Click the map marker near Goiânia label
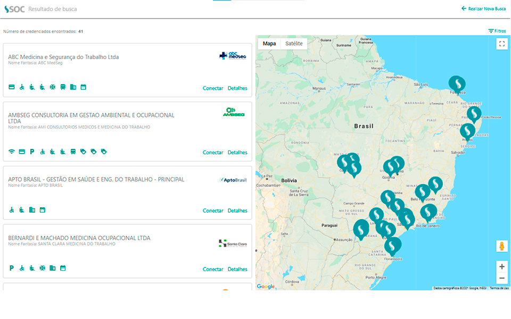Viewport: 511px width, 319px height. (390, 169)
